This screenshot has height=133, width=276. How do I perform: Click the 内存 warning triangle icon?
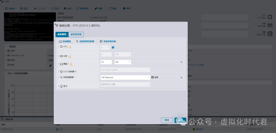click(x=70, y=56)
